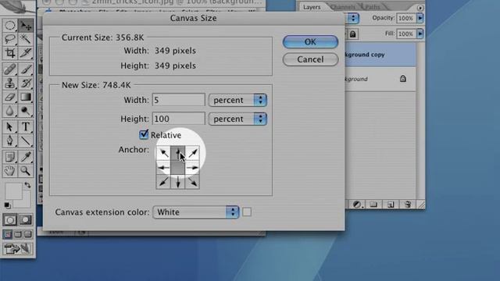Switch to the Layers tab

(x=312, y=7)
